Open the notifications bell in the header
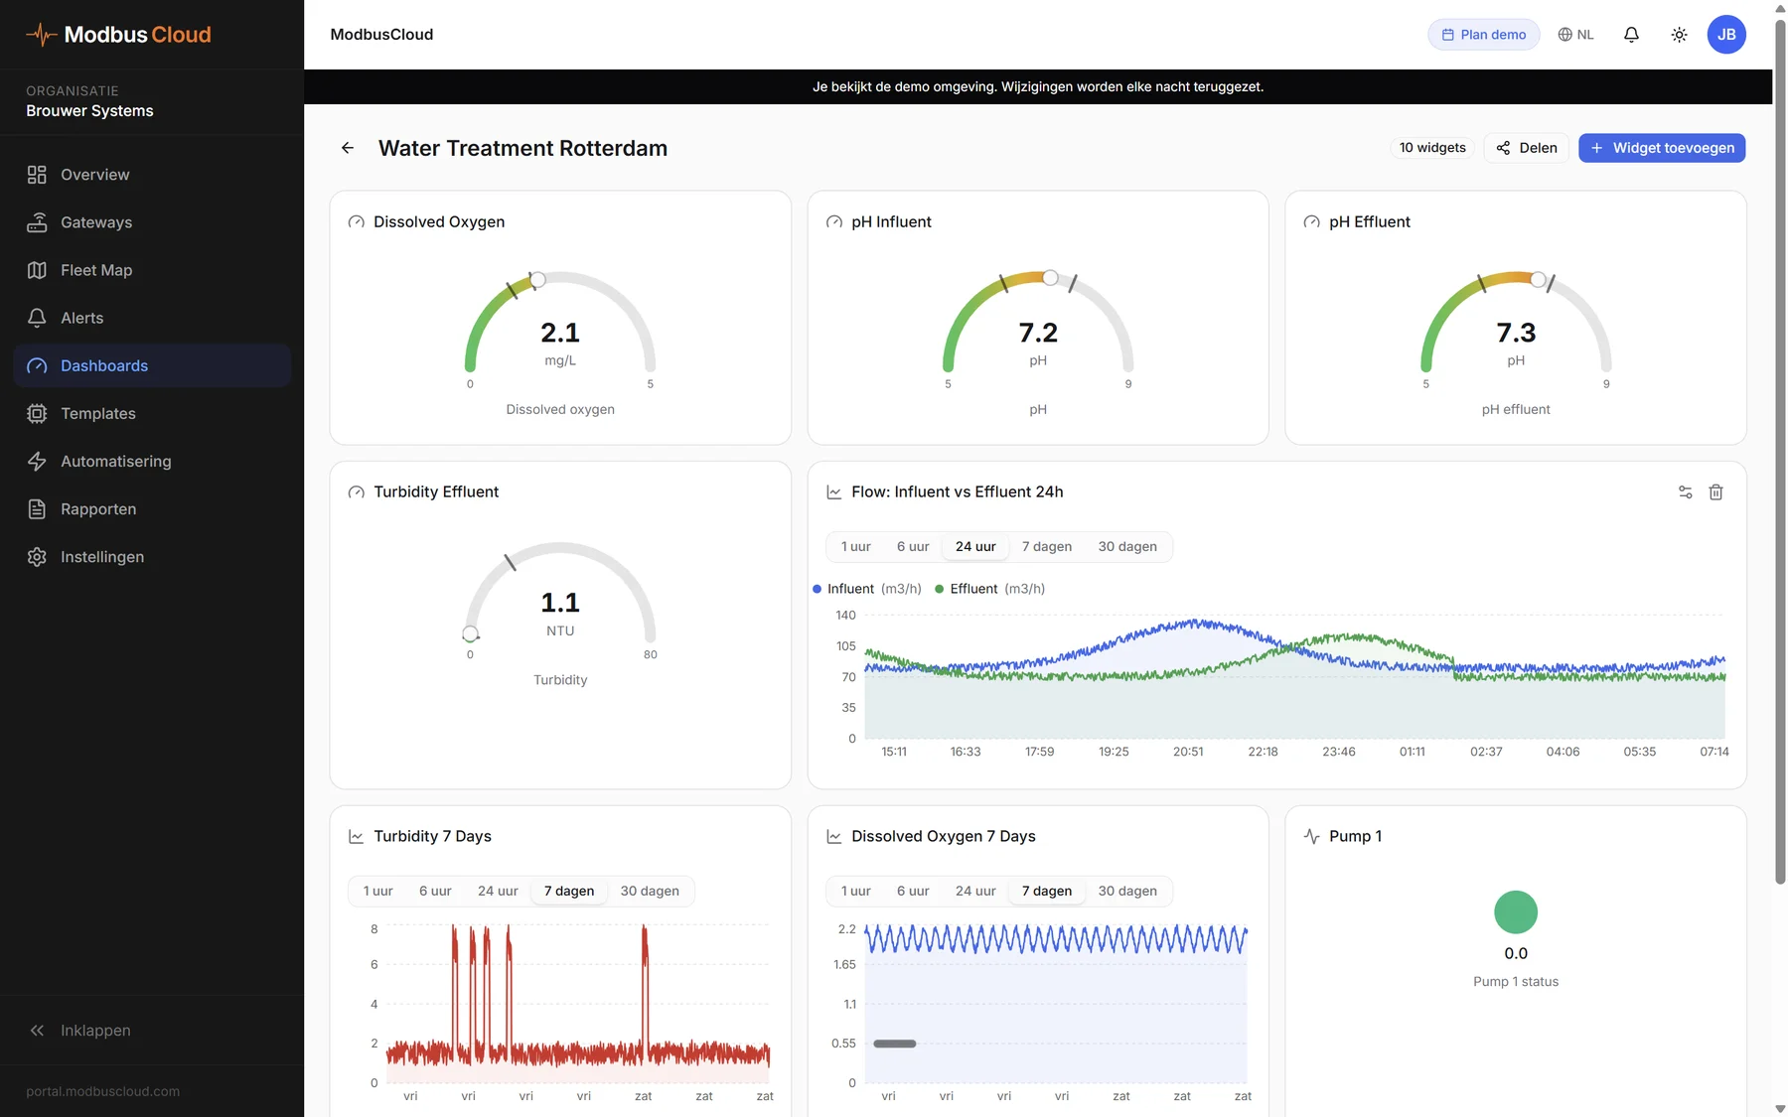1788x1117 pixels. (1631, 35)
